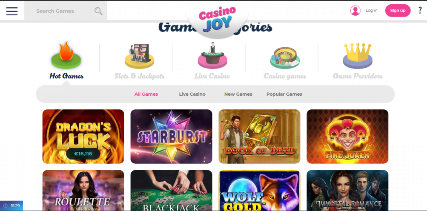Viewport: 427px width, 211px height.
Task: Click the Casino Joy logo
Action: click(x=217, y=19)
